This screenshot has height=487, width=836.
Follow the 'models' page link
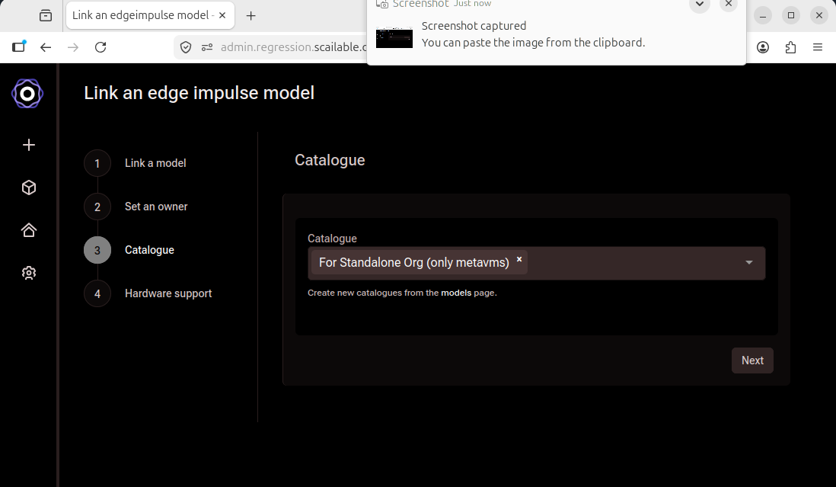[456, 293]
